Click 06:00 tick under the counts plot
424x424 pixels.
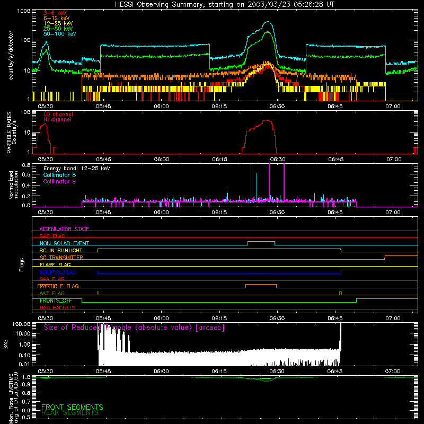click(162, 107)
